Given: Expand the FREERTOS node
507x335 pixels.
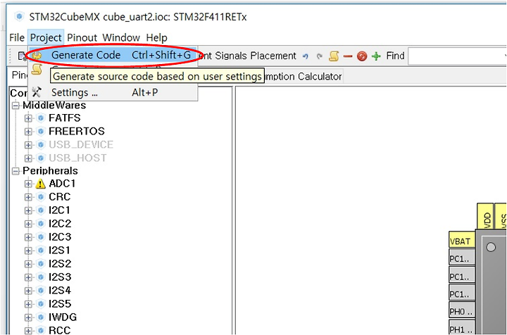Looking at the screenshot, I should tap(28, 132).
